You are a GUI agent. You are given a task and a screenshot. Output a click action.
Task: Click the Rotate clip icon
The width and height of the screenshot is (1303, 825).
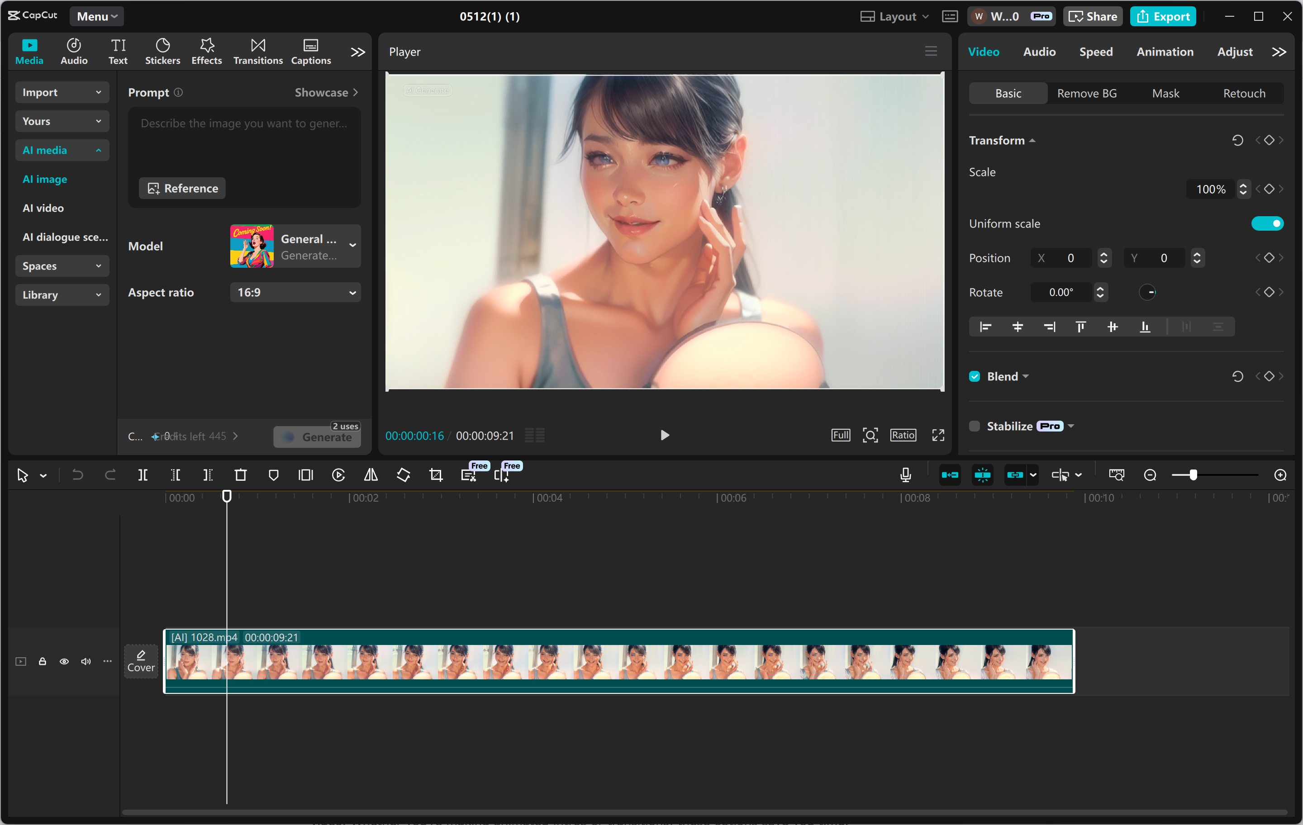pyautogui.click(x=403, y=474)
